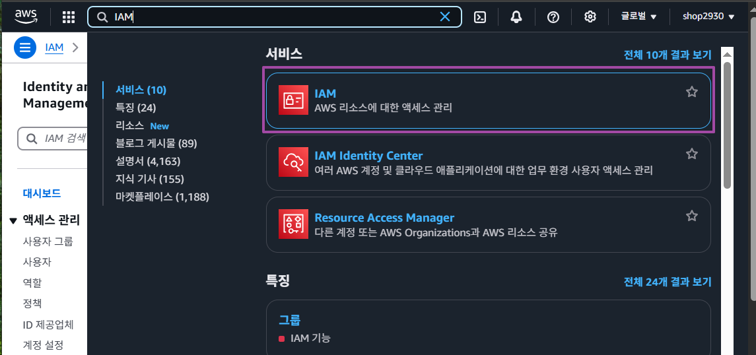
Task: Open the shop2930 account dropdown
Action: [708, 17]
